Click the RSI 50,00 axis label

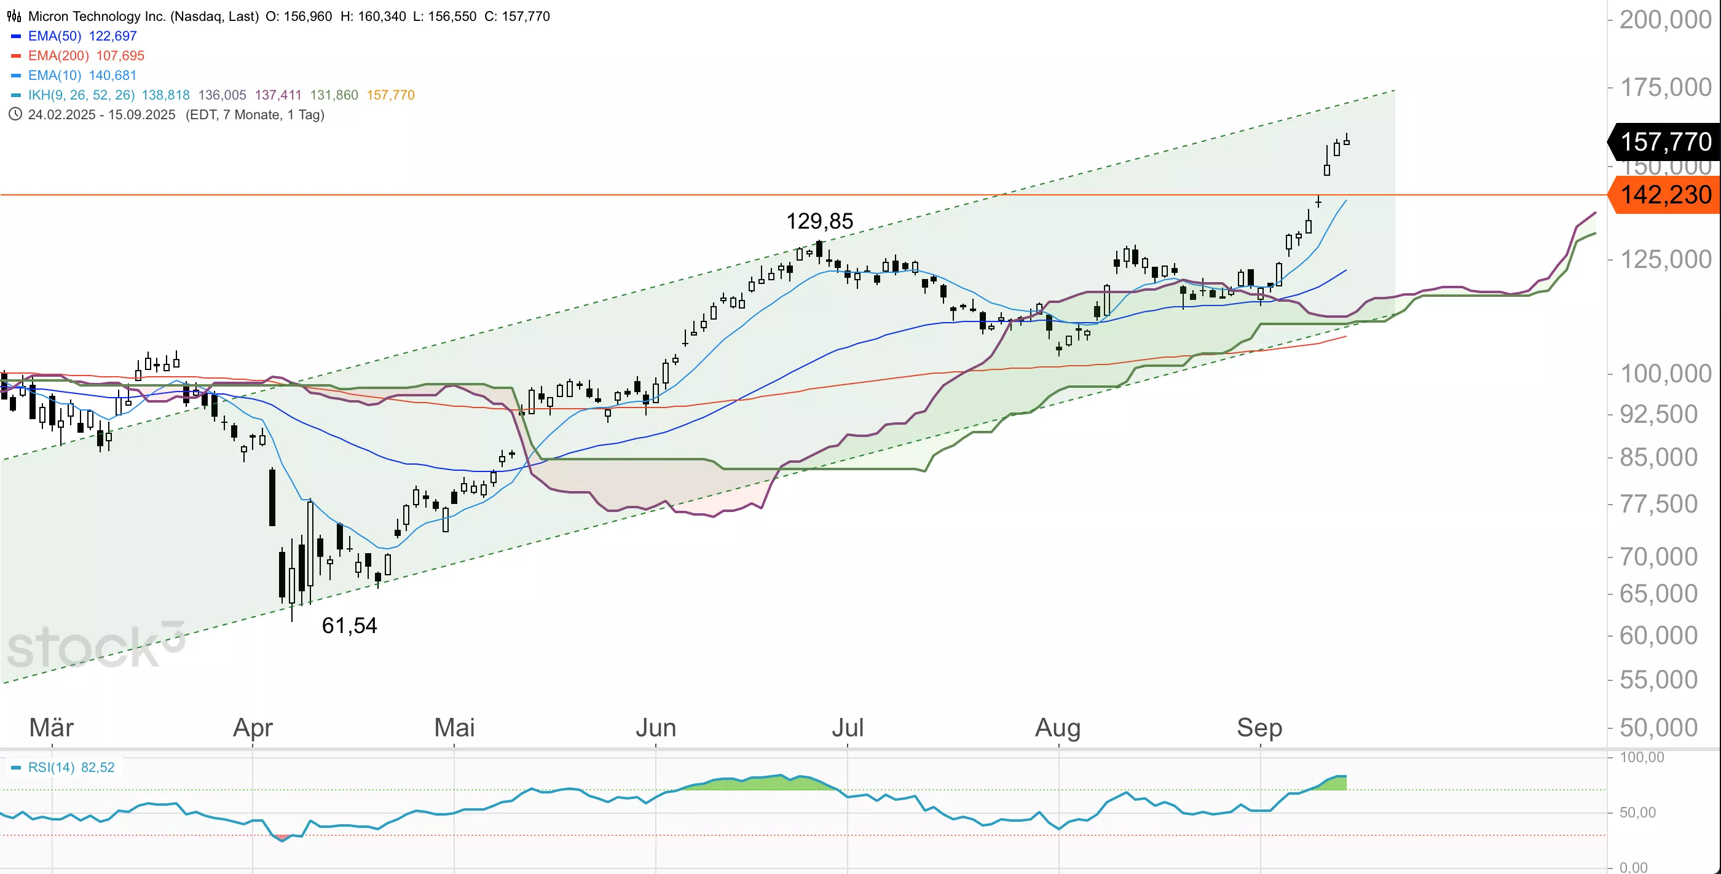tap(1637, 813)
